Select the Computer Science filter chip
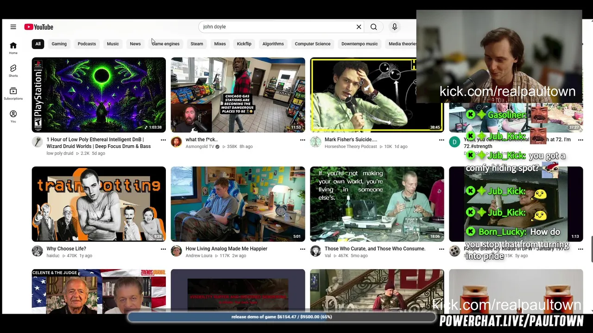 313,44
